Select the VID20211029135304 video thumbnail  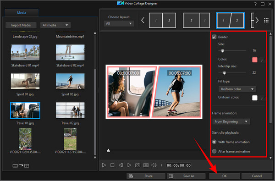point(25,139)
